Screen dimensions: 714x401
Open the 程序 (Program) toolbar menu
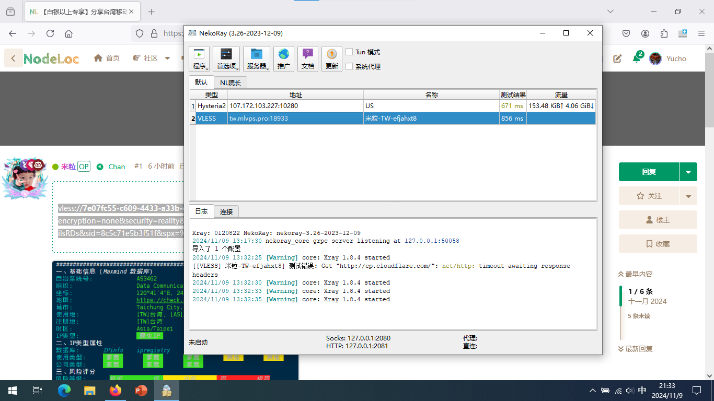tap(199, 59)
